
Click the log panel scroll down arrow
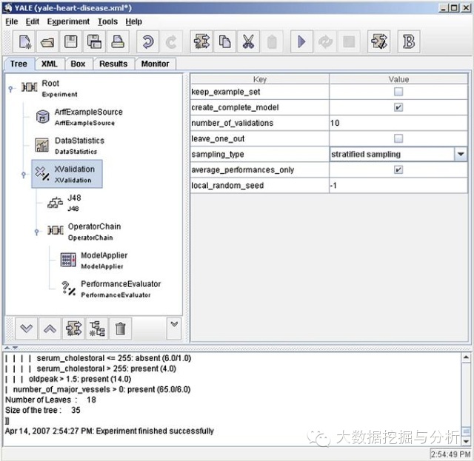click(466, 441)
